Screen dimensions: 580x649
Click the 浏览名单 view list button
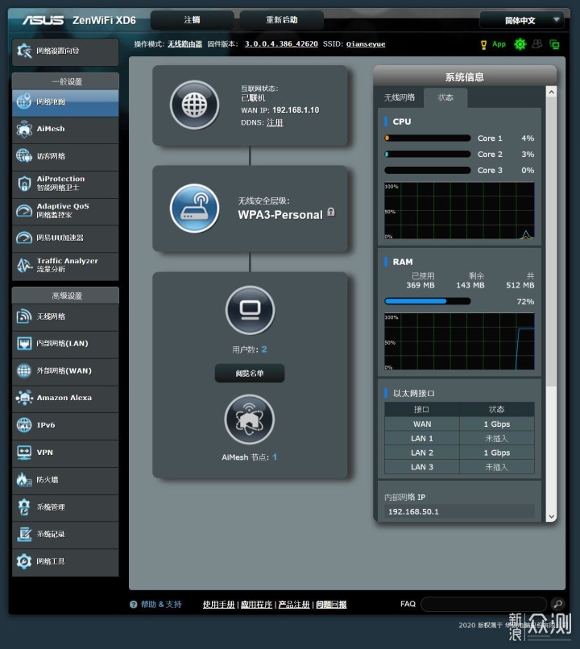coord(250,374)
